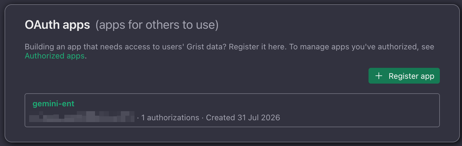
Task: Open the Authorized apps link
Action: tap(55, 56)
